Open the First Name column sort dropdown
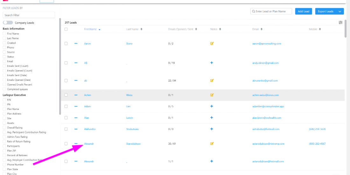Image resolution: width=350 pixels, height=175 pixels. (100, 30)
